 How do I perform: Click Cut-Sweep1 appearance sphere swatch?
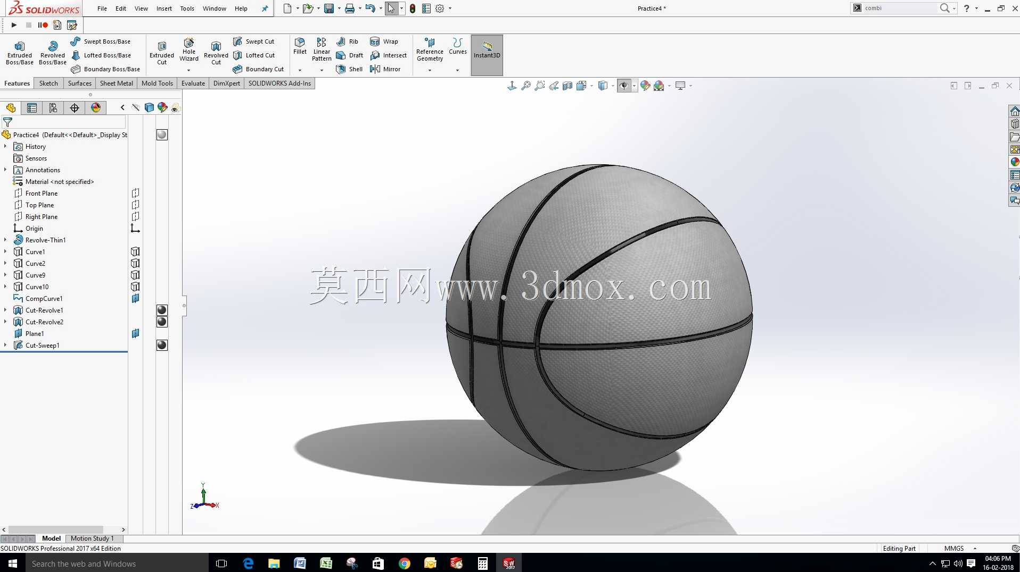coord(162,345)
